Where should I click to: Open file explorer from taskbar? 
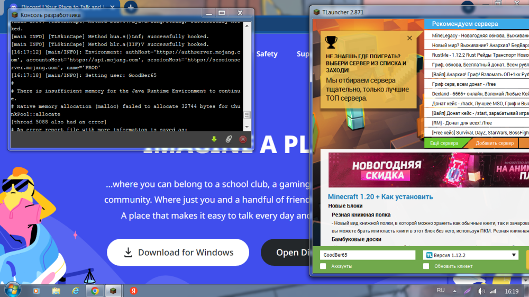pos(56,291)
